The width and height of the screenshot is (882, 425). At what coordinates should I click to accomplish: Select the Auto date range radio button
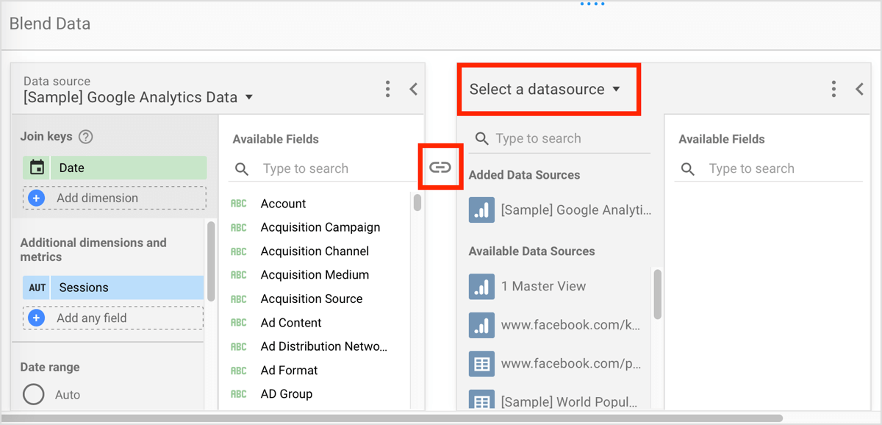click(x=34, y=395)
